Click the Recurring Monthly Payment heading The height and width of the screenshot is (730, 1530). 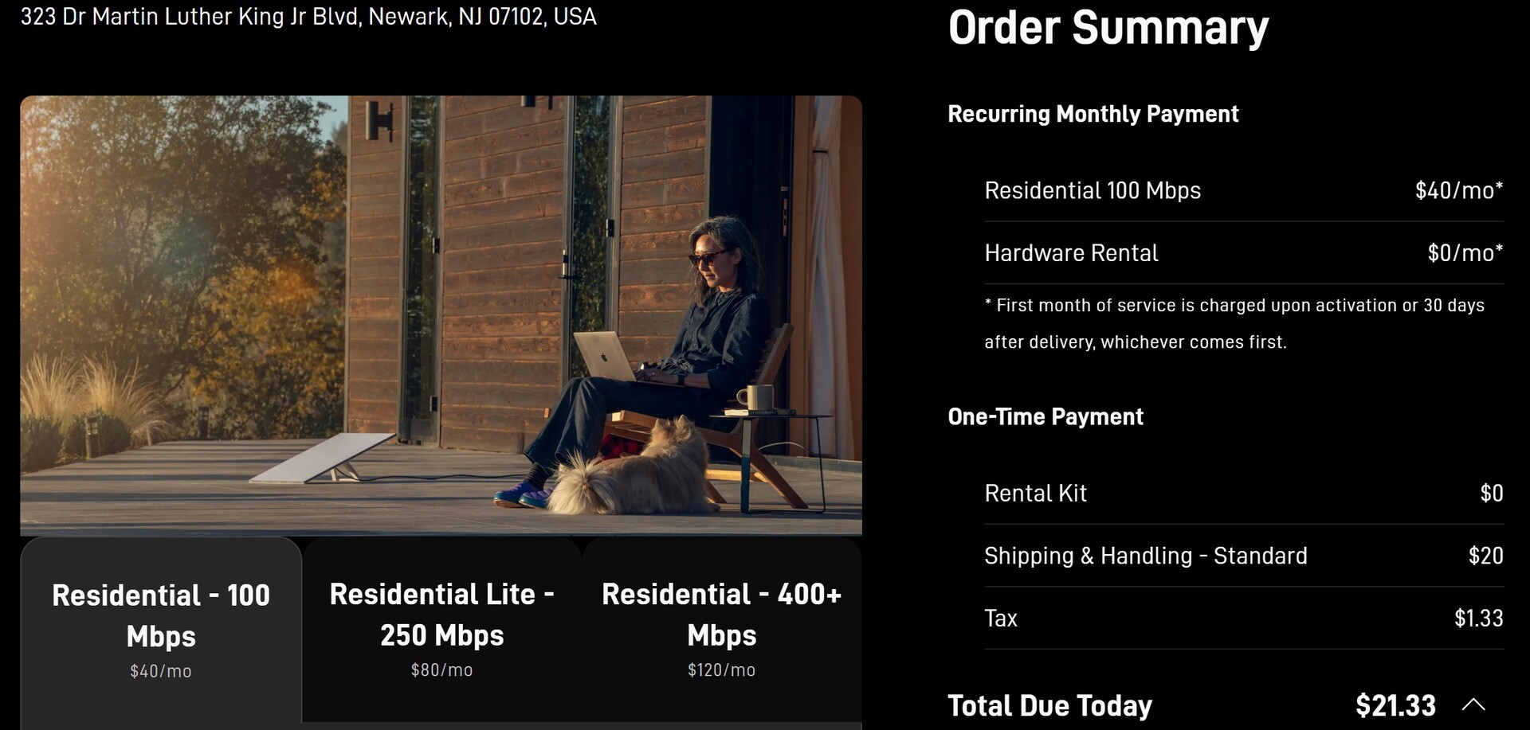(1093, 114)
